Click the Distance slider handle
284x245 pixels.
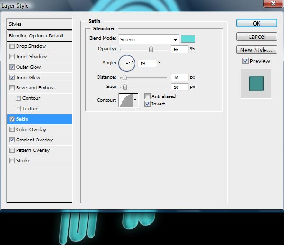pyautogui.click(x=124, y=78)
